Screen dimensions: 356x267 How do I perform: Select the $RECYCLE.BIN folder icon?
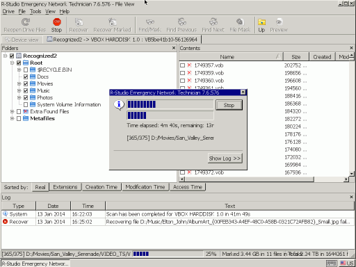tap(33, 70)
